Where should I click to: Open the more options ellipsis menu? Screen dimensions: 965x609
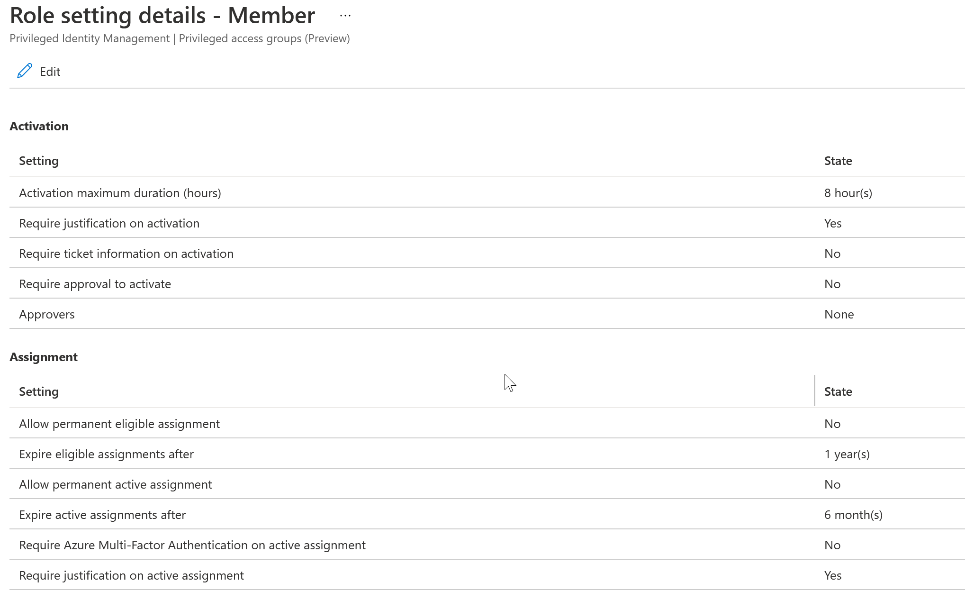pos(345,16)
